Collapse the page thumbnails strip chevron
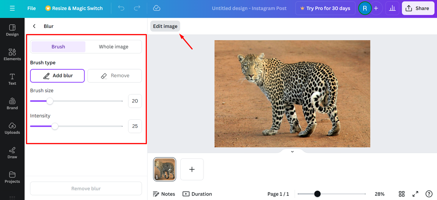Screen dimensions: 437x200 click(x=292, y=152)
